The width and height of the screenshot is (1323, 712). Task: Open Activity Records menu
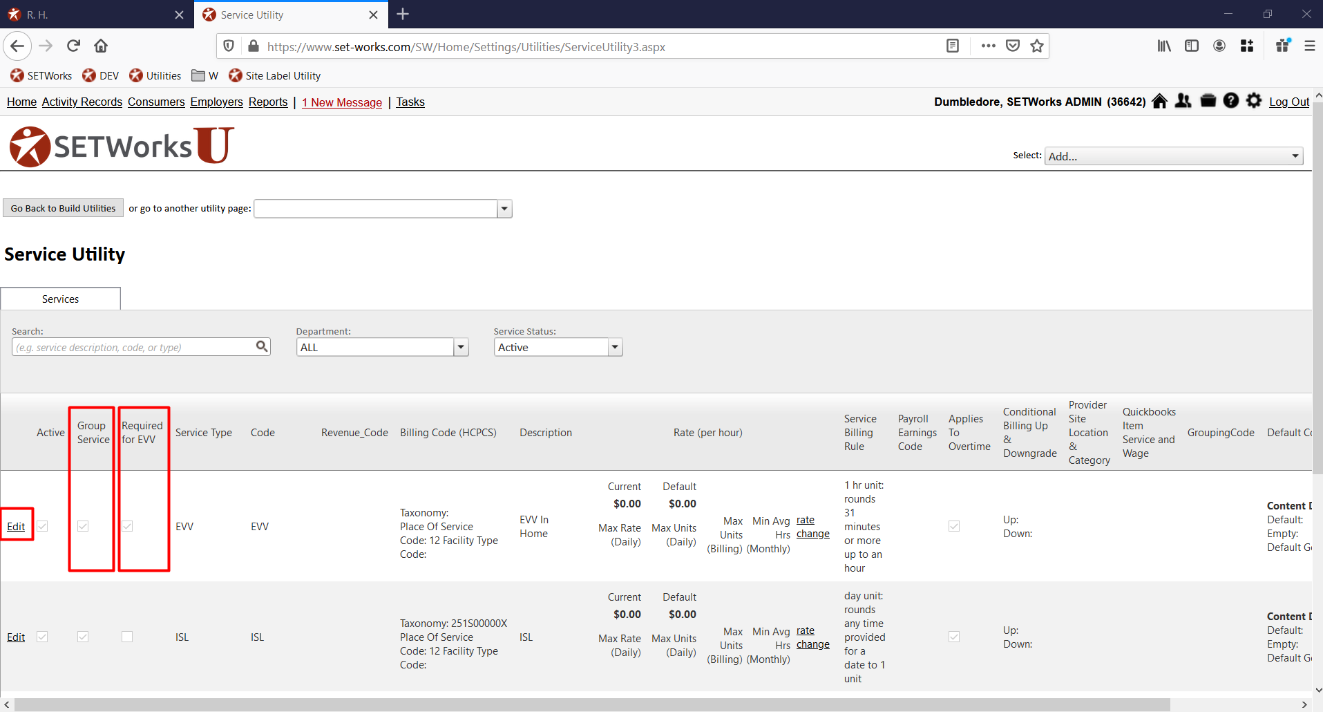82,102
